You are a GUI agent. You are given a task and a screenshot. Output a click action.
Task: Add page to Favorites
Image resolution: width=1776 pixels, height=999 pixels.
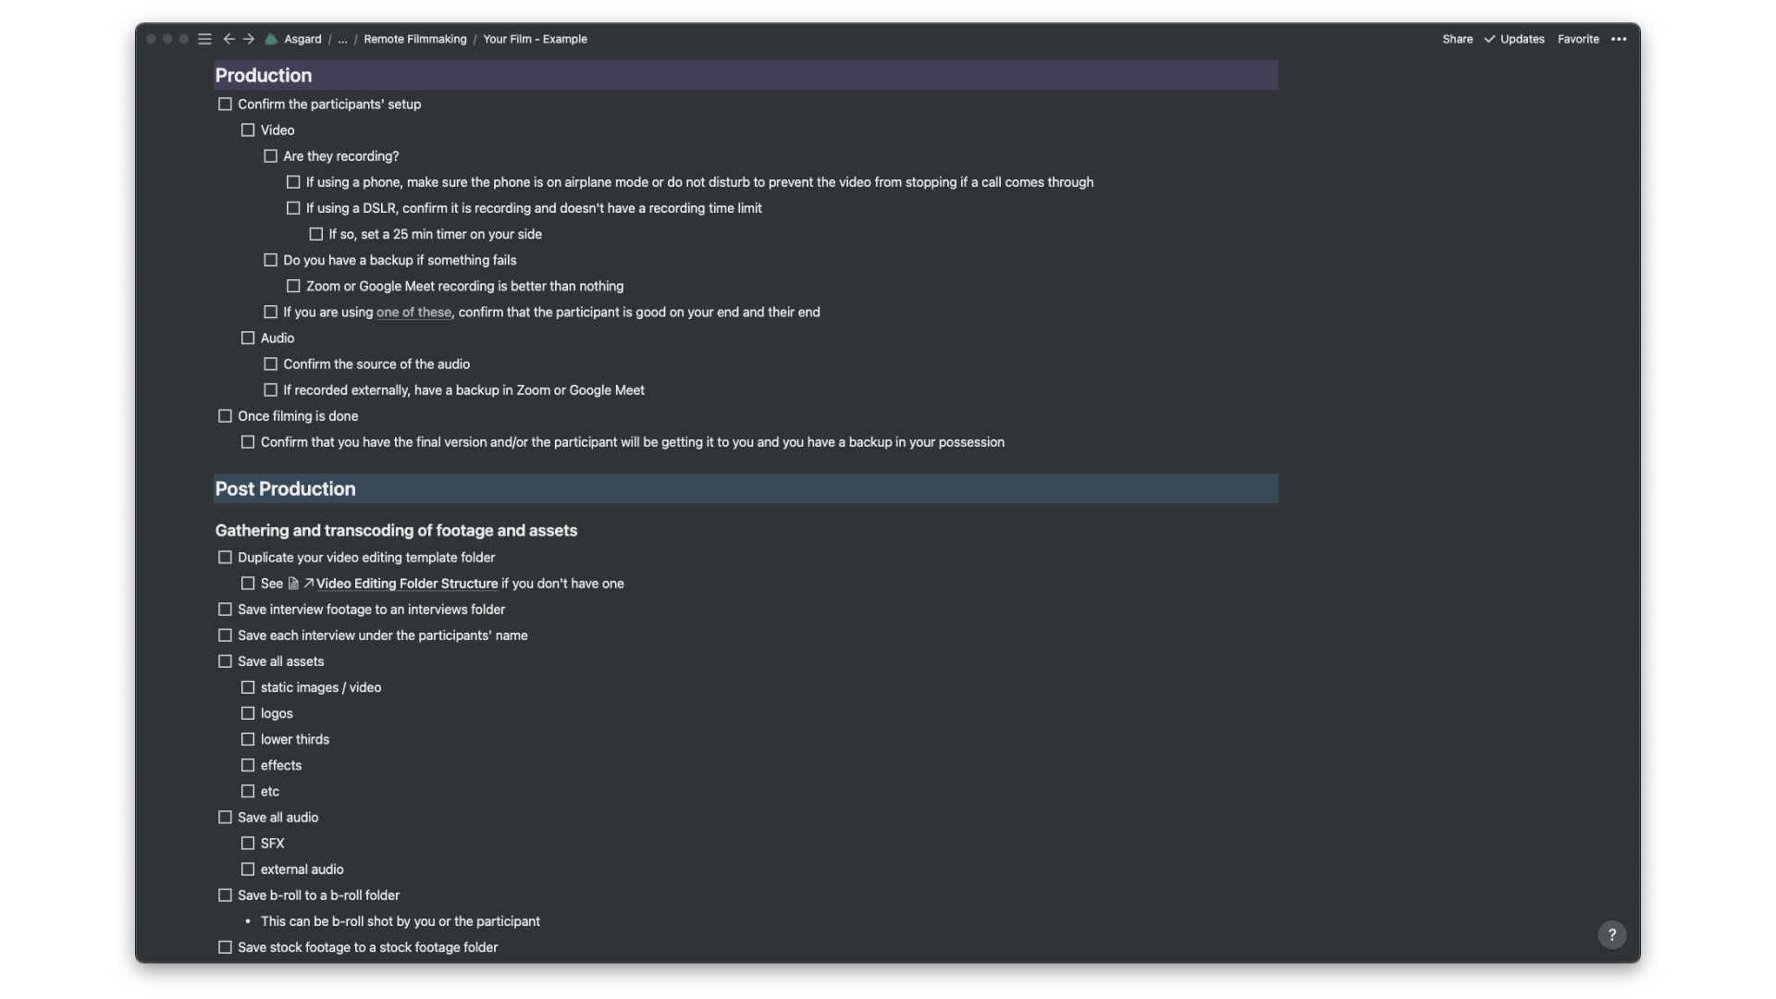(1577, 39)
